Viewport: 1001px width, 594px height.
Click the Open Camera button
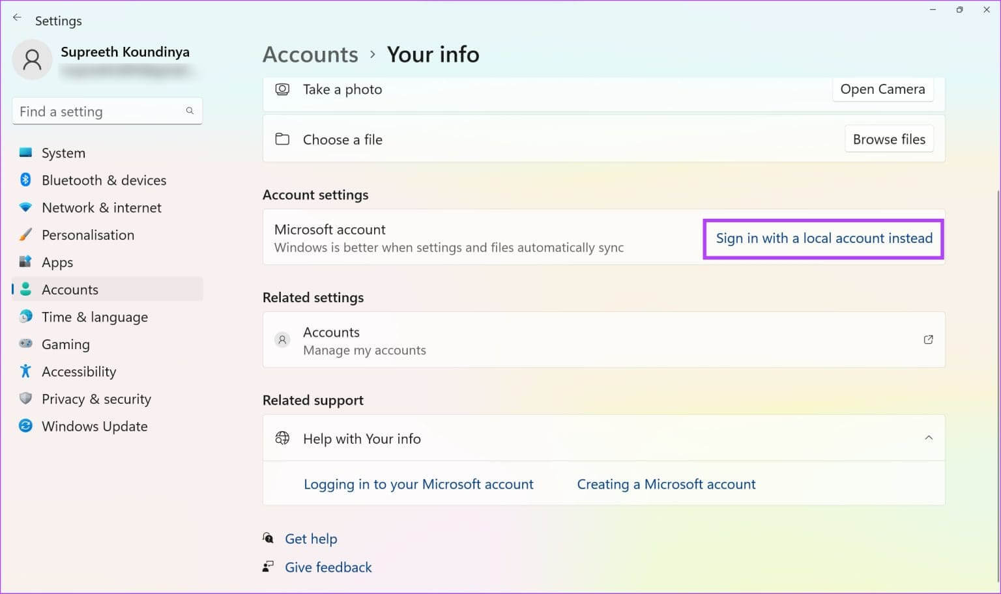(882, 89)
